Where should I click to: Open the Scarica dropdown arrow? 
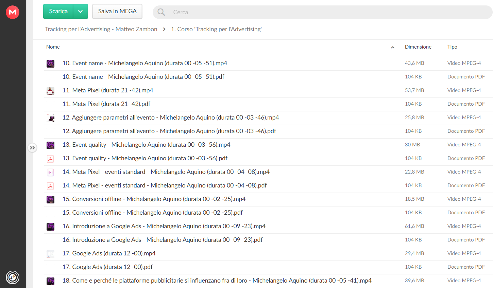click(81, 11)
